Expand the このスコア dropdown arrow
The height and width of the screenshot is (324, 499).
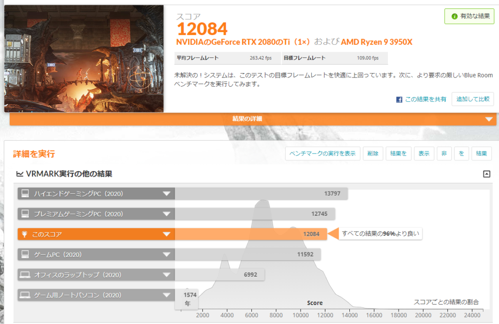(x=167, y=234)
